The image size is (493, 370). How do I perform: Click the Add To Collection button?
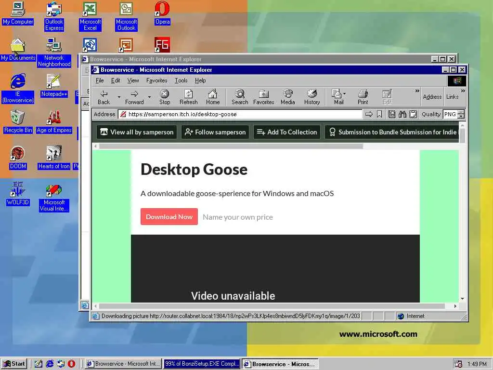tap(287, 132)
